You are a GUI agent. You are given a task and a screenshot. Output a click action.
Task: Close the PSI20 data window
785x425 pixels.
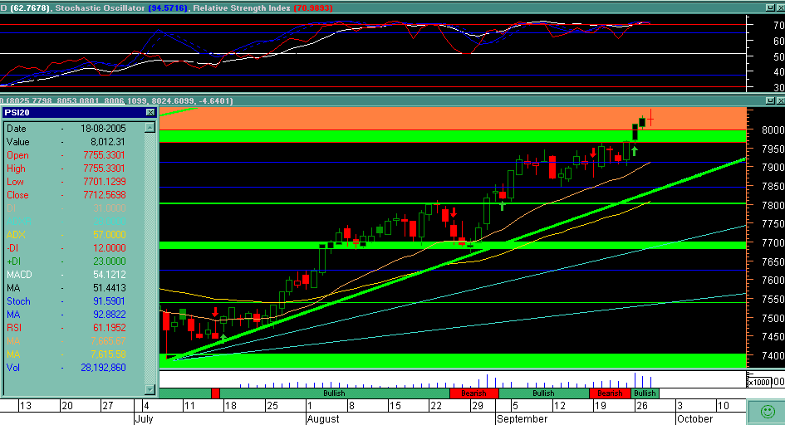tap(150, 112)
